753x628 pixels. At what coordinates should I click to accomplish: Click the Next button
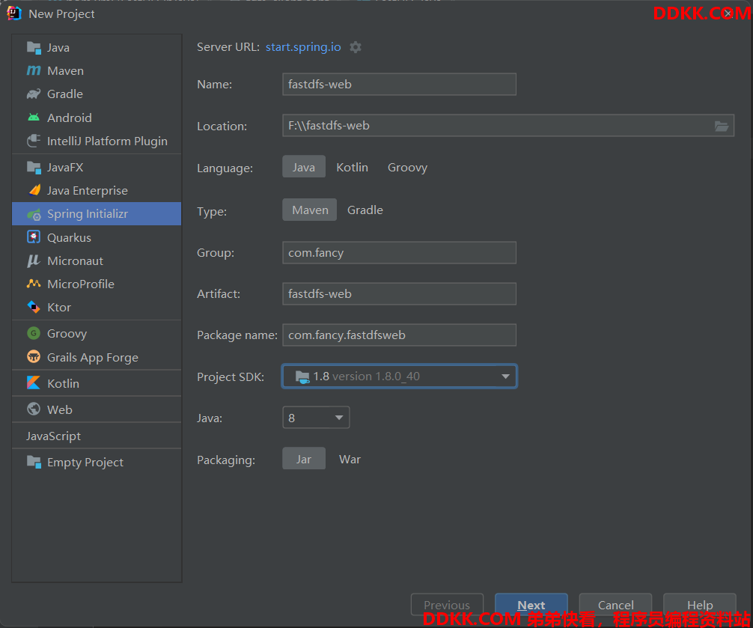click(531, 605)
